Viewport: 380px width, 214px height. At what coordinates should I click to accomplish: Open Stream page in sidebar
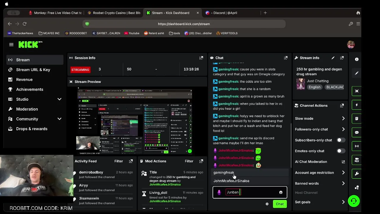click(x=35, y=60)
